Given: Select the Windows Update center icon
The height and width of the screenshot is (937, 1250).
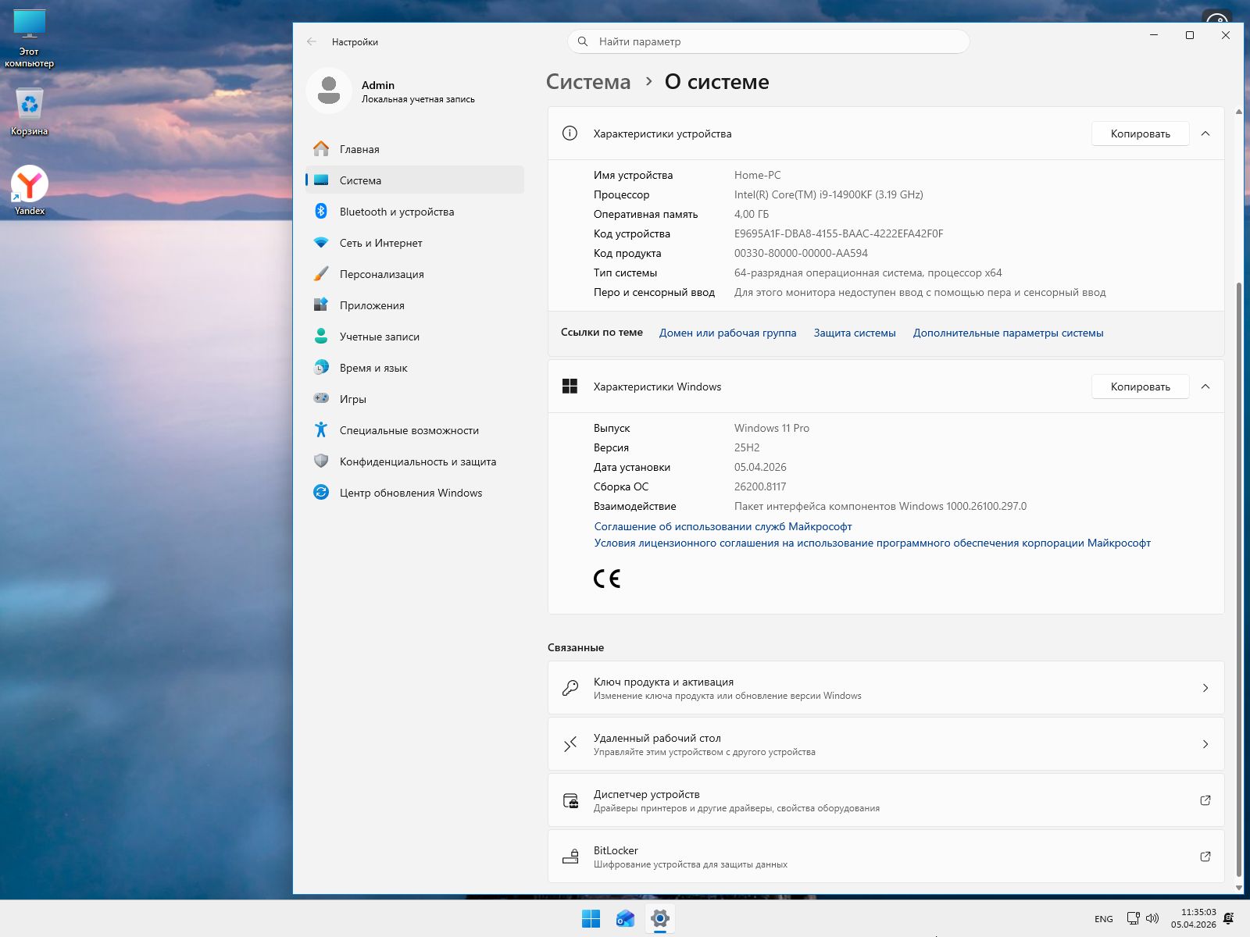Looking at the screenshot, I should pyautogui.click(x=321, y=493).
